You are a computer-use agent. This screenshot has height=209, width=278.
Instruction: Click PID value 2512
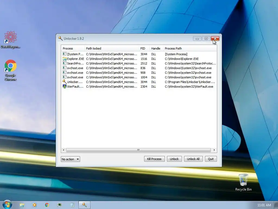pos(144,63)
